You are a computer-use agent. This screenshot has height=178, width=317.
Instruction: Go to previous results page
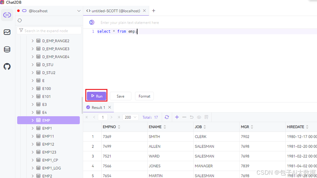[x=94, y=117]
